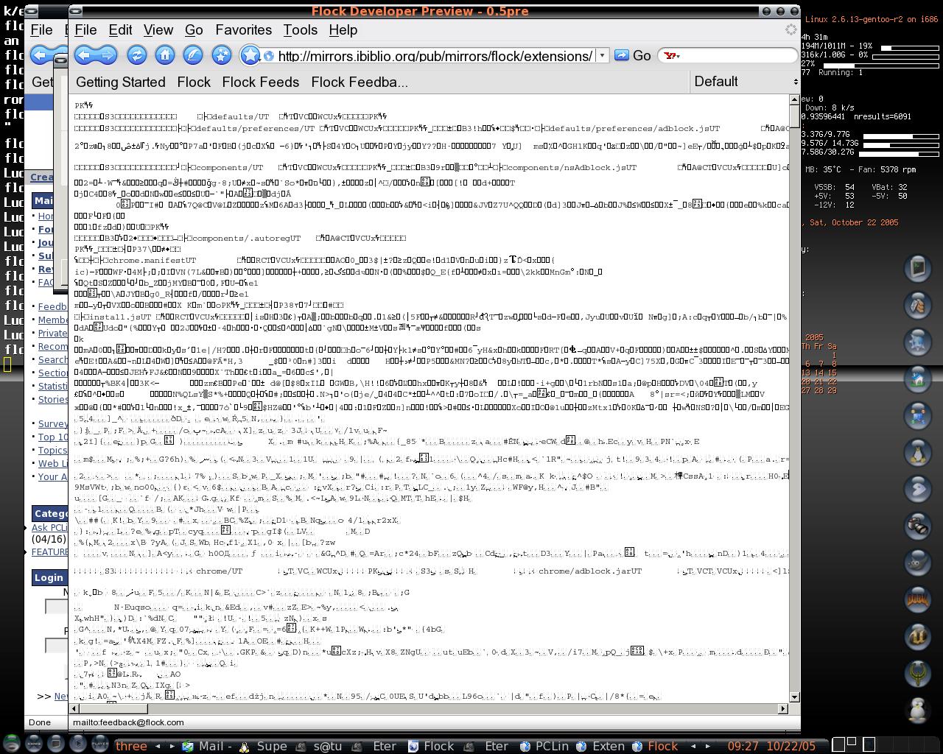Open the Getting Started bookmark
Image resolution: width=943 pixels, height=754 pixels.
tap(120, 82)
